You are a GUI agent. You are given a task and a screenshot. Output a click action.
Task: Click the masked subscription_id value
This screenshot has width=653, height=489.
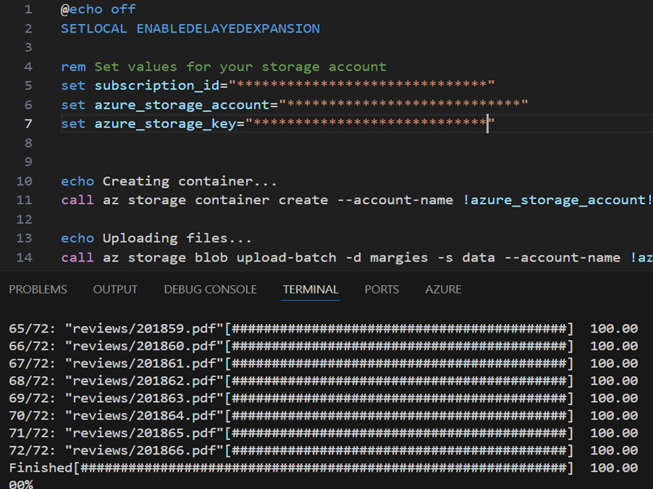pyautogui.click(x=362, y=84)
